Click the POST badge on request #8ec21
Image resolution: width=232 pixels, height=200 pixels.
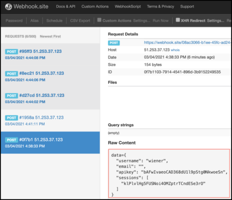(x=12, y=73)
